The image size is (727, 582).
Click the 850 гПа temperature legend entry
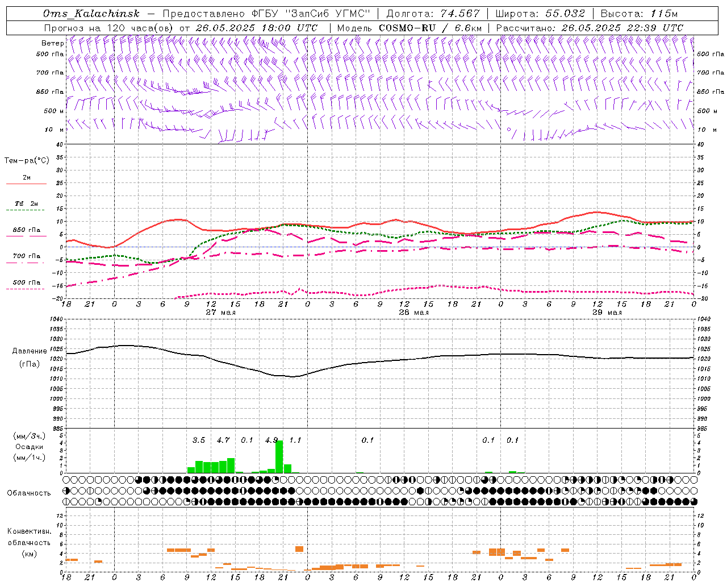click(26, 230)
